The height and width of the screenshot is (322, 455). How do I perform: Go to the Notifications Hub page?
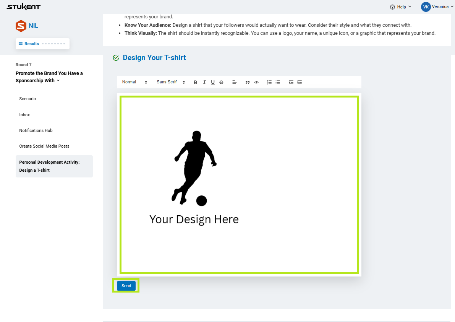tap(36, 130)
